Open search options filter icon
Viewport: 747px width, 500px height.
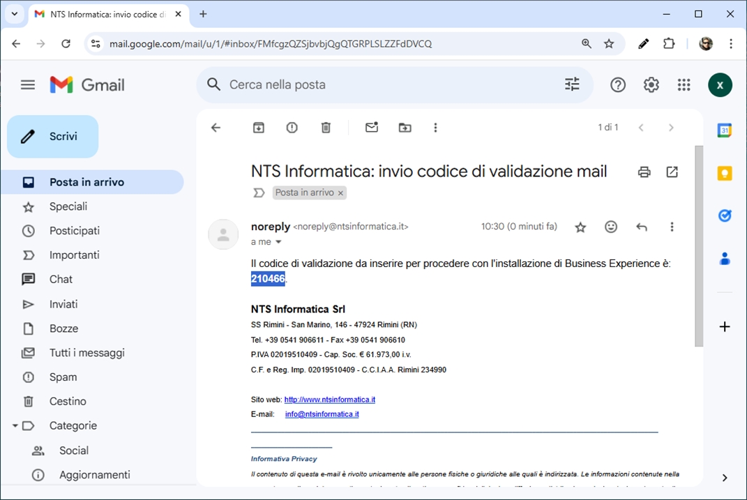[x=572, y=84]
